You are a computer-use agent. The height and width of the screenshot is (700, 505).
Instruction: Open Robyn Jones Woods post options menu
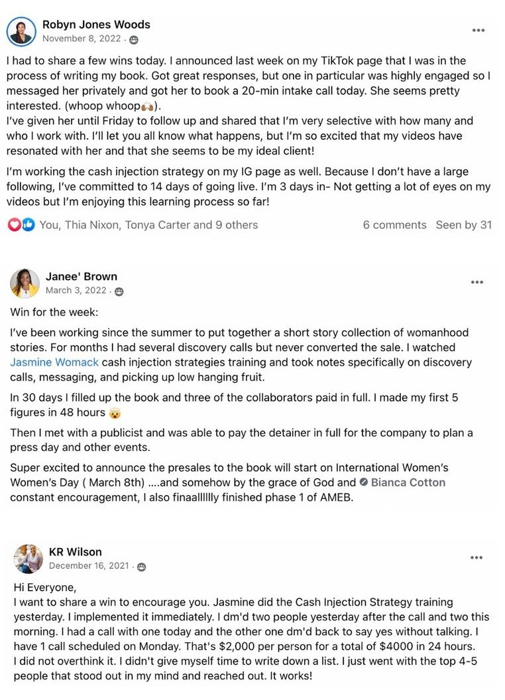[478, 31]
